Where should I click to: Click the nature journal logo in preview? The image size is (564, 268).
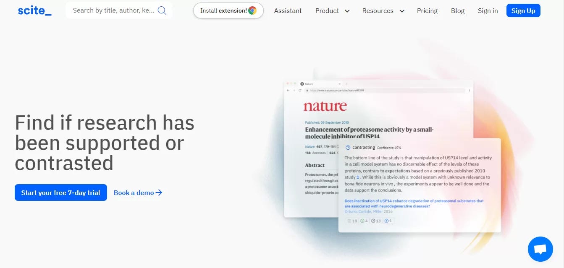[325, 106]
